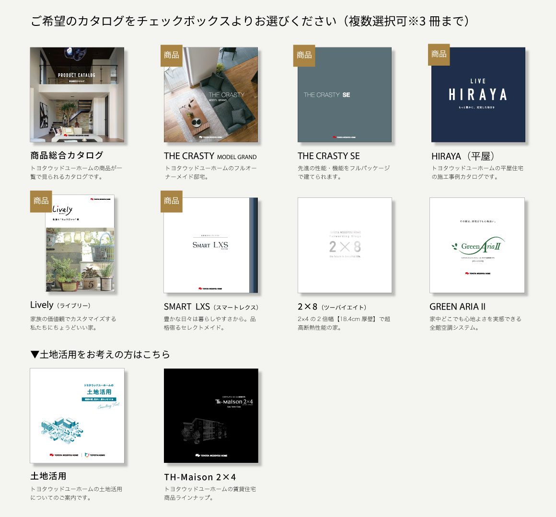Screen dimensions: 556x517
Task: Click the 2×8 (ツーバイエイト) title
Action: 332,307
